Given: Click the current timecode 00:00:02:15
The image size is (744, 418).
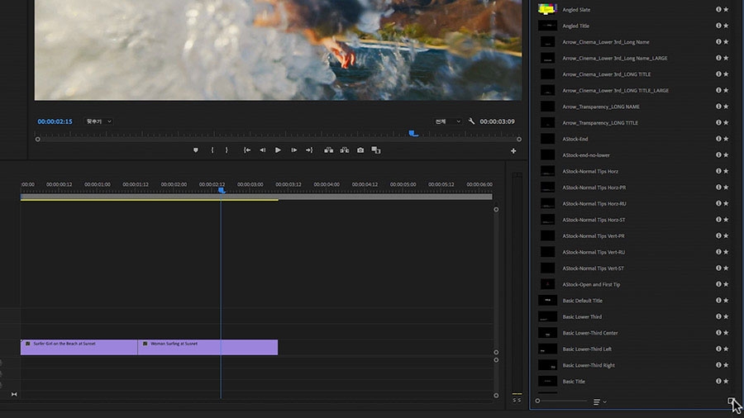Looking at the screenshot, I should 55,121.
